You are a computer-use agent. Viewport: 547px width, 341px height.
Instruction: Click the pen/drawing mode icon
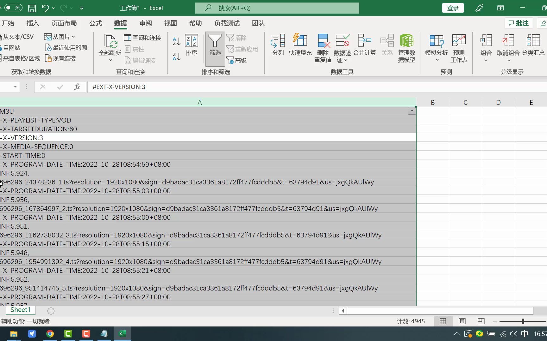click(479, 8)
